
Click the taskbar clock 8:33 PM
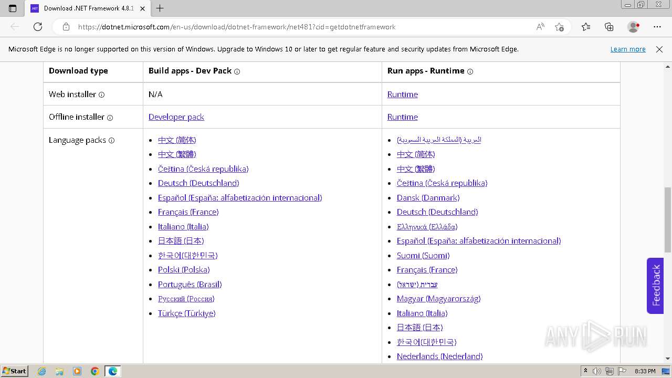[x=645, y=371]
